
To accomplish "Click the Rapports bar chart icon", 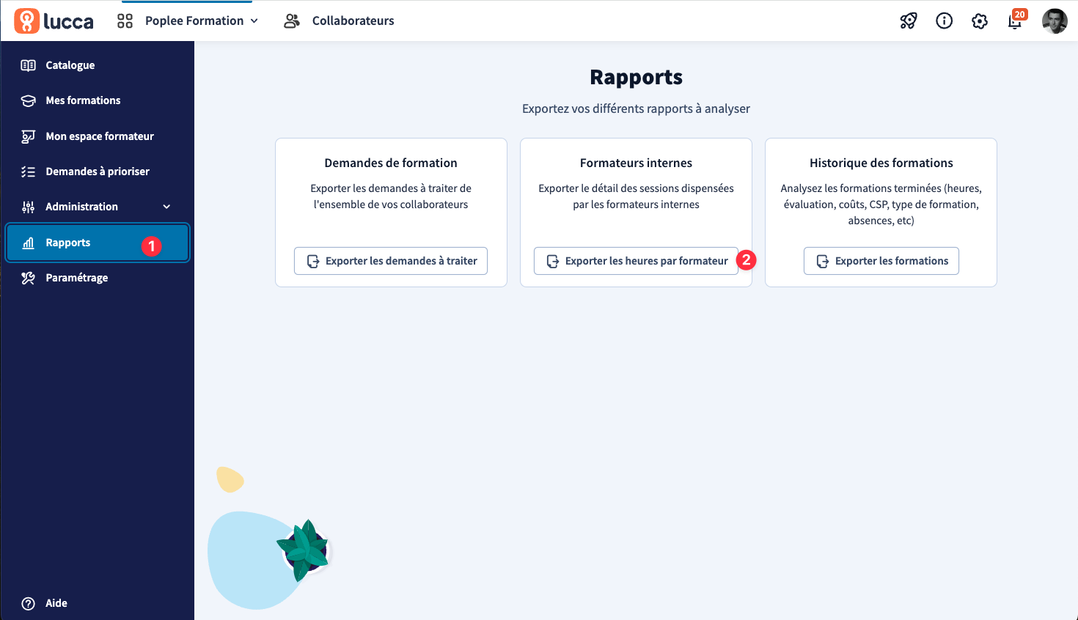I will click(29, 243).
